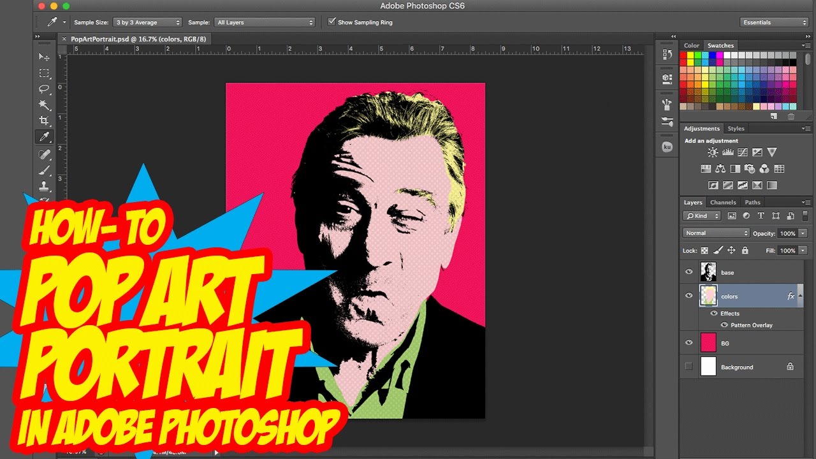
Task: Select the Rectangular Marquee tool
Action: (44, 73)
